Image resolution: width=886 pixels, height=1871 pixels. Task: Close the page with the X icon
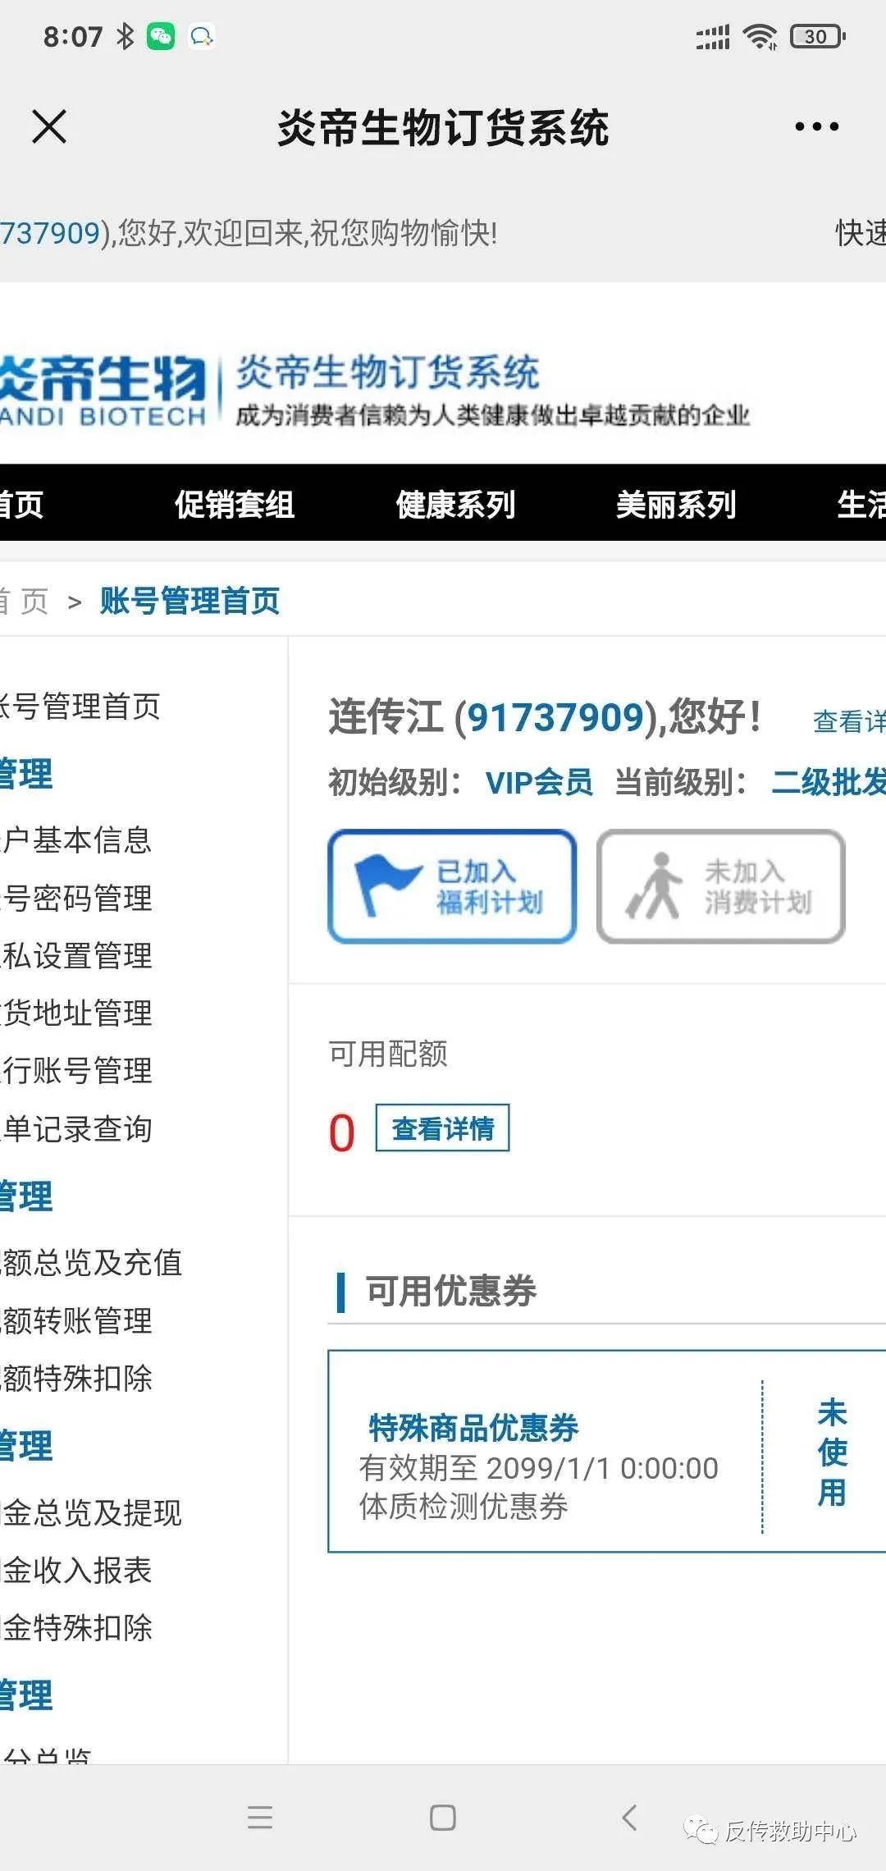pos(49,126)
